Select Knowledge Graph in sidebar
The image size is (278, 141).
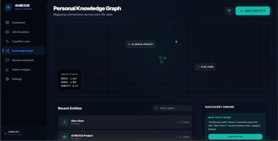[x=24, y=51]
